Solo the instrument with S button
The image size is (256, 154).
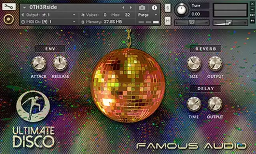click(x=168, y=8)
